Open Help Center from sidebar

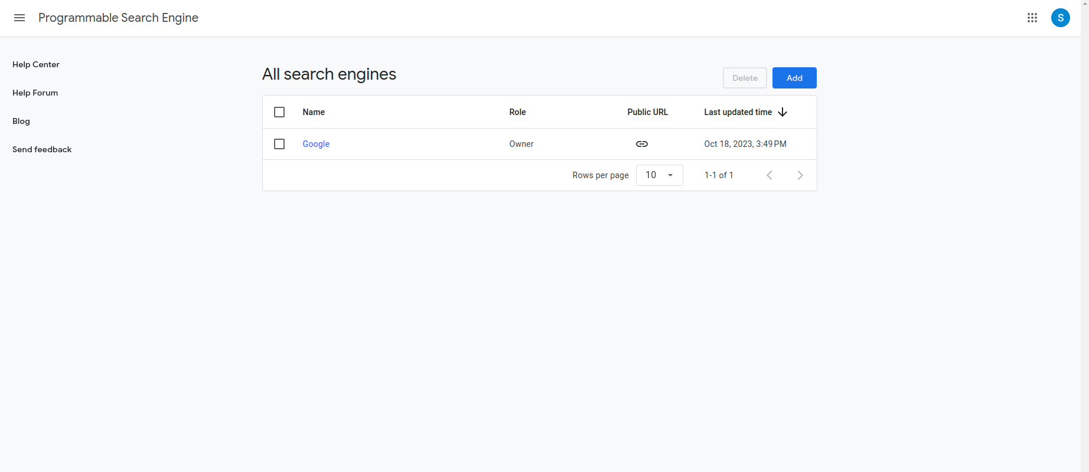[x=36, y=64]
